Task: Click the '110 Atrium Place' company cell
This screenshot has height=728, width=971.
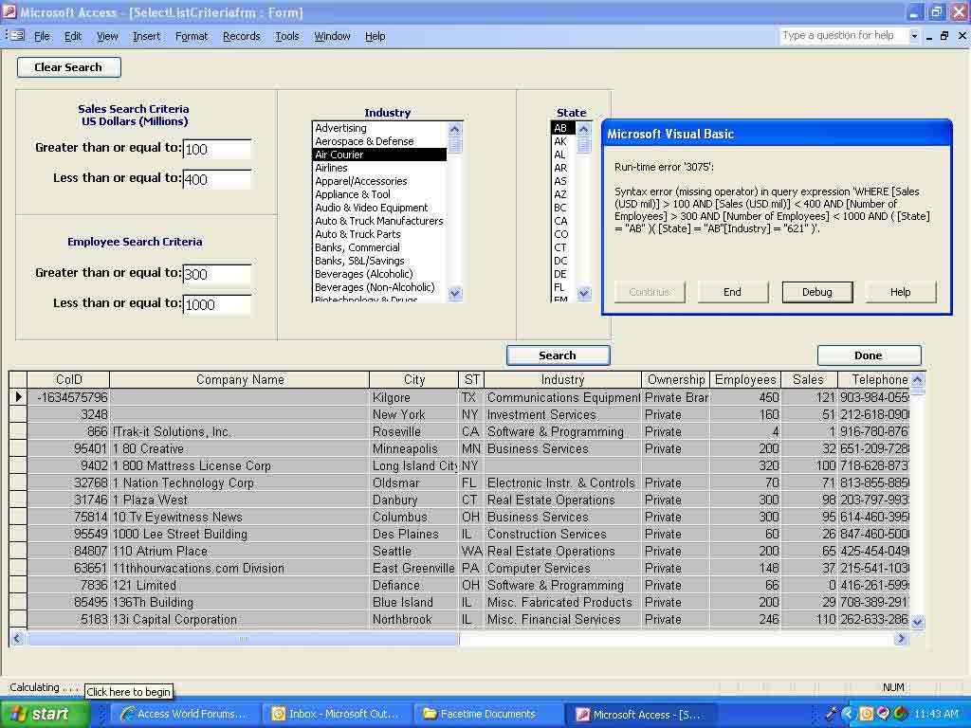Action: [240, 551]
